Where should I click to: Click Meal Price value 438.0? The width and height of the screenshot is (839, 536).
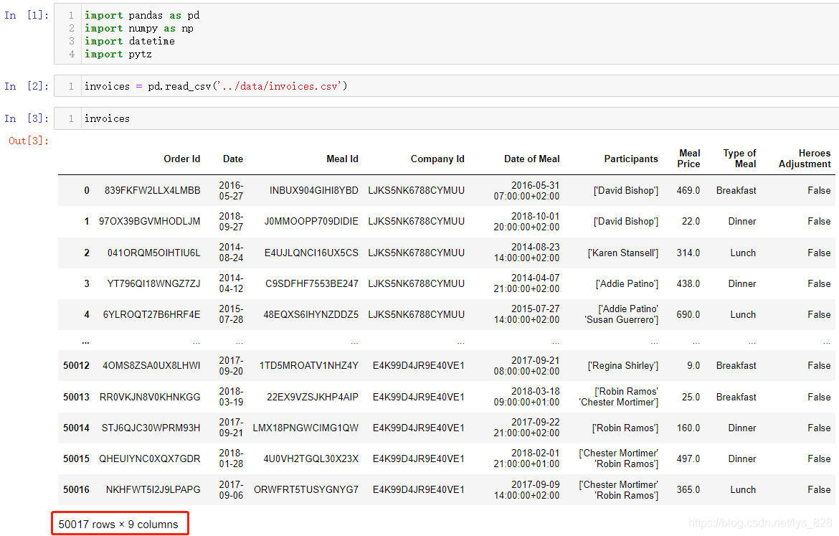pos(688,284)
